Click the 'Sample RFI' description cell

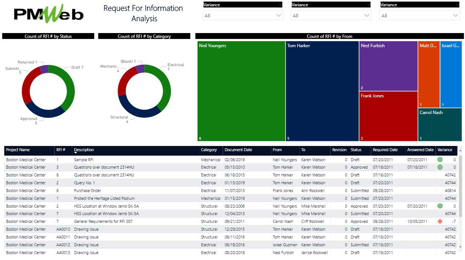click(x=84, y=160)
